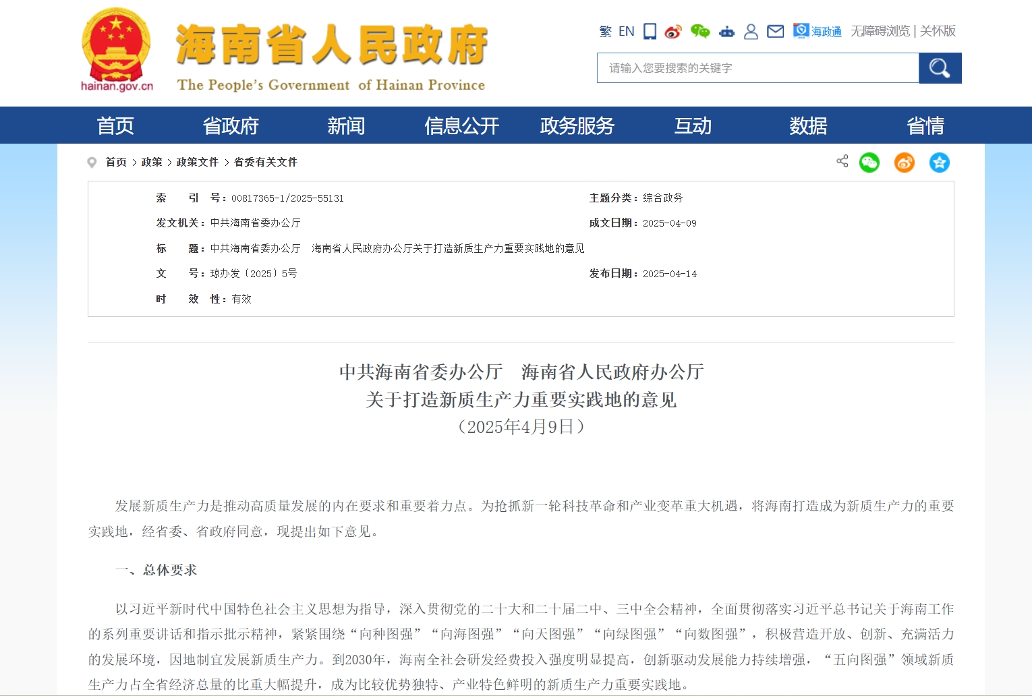Switch site language to EN
The image size is (1032, 696).
tap(626, 31)
